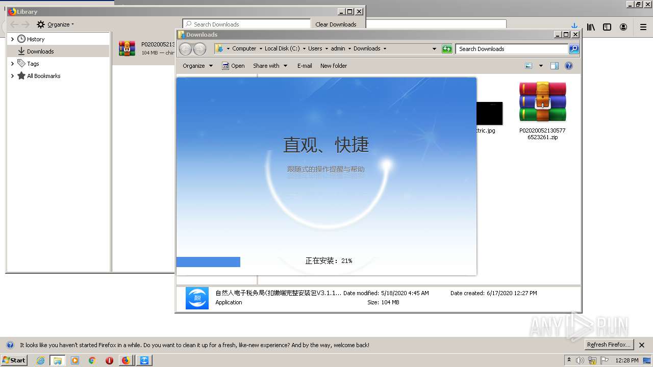The image size is (653, 367).
Task: Open the Explorer Organize dropdown
Action: click(197, 66)
